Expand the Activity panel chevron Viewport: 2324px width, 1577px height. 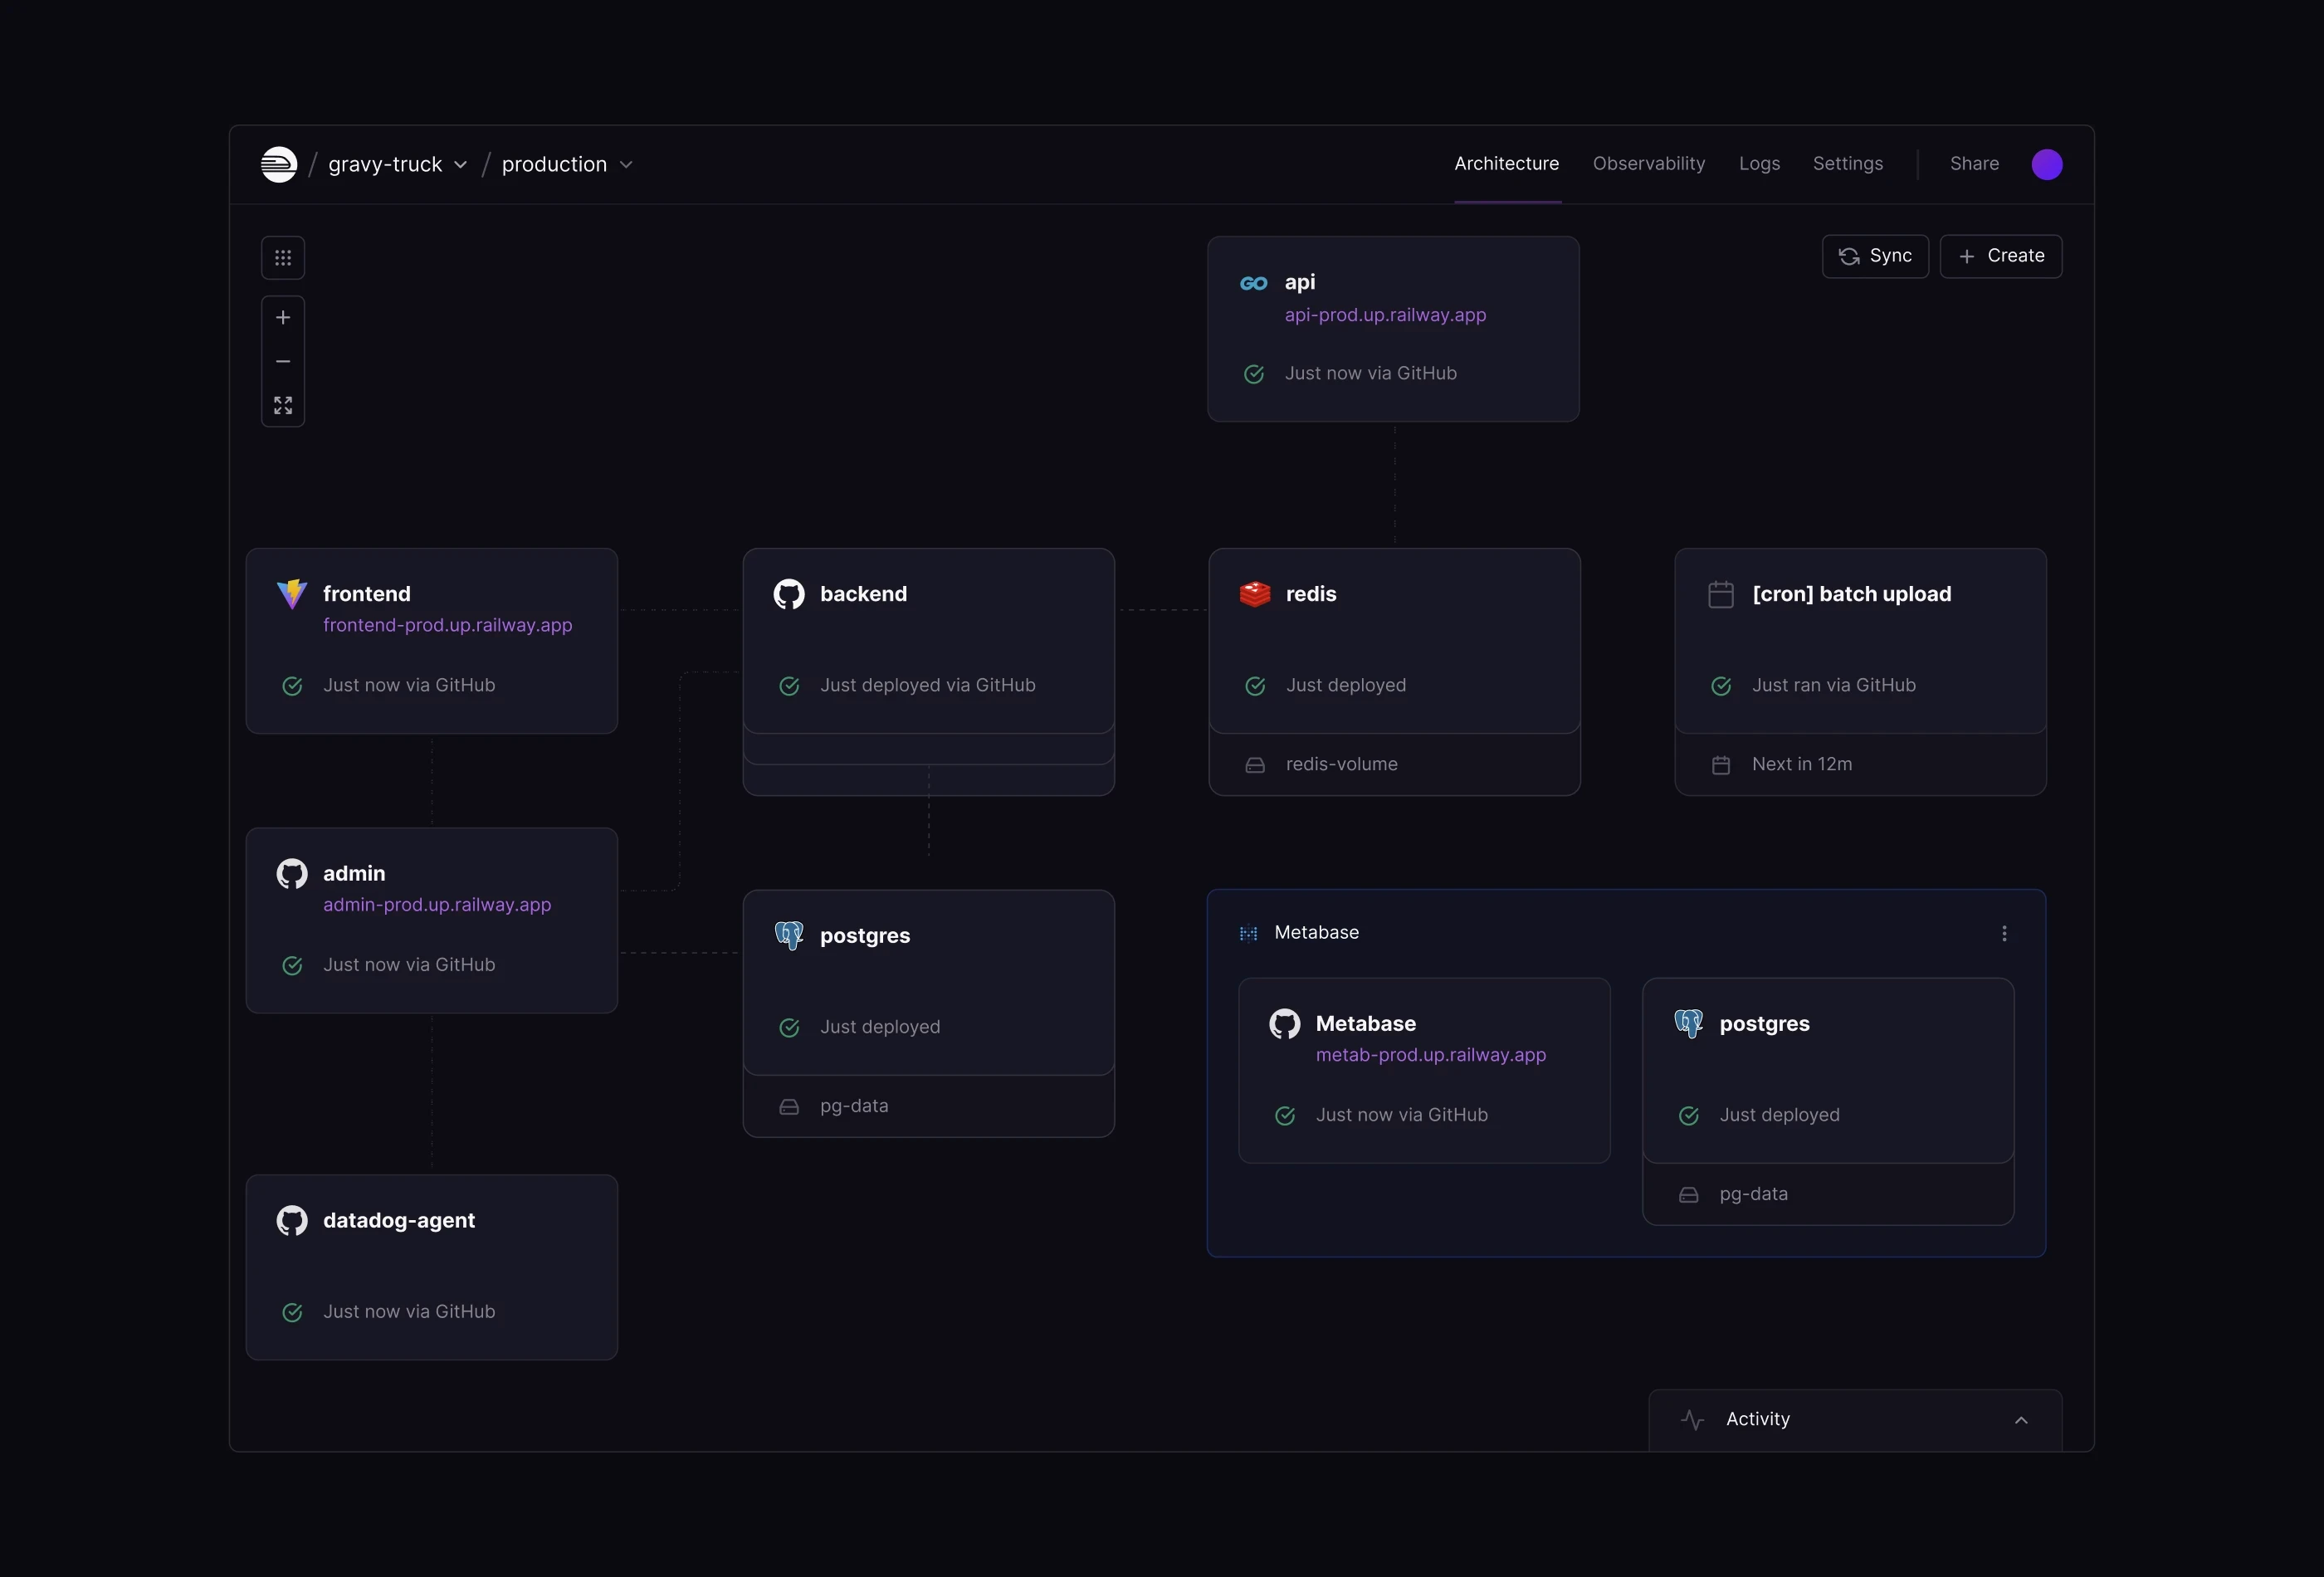[x=2021, y=1420]
